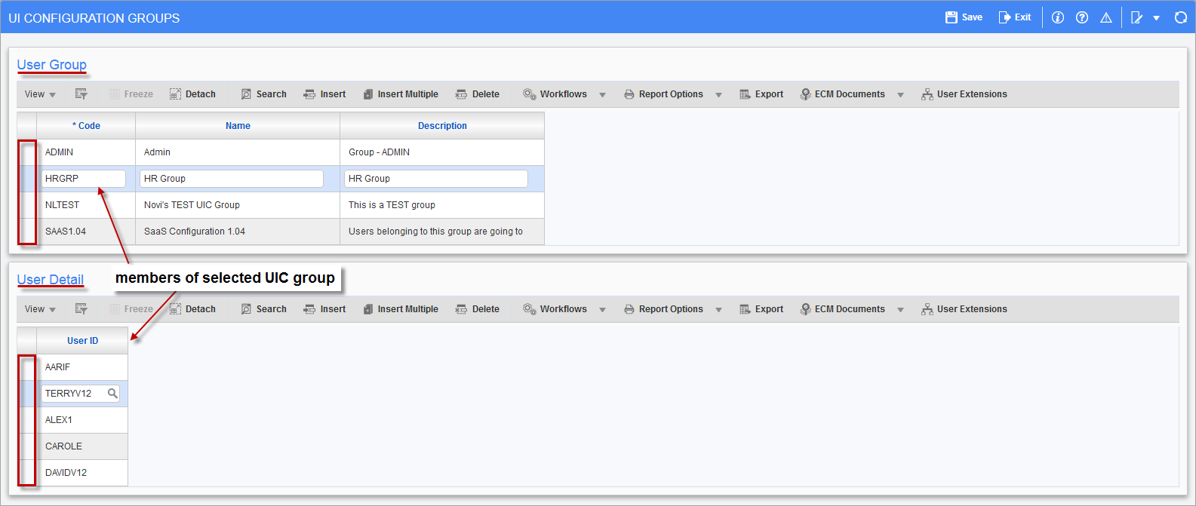Select the row marker for ADMIN group
This screenshot has height=506, width=1196.
click(x=27, y=152)
